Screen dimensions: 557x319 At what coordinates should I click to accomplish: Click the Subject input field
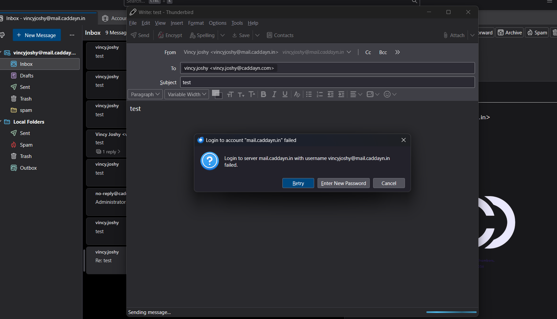327,83
